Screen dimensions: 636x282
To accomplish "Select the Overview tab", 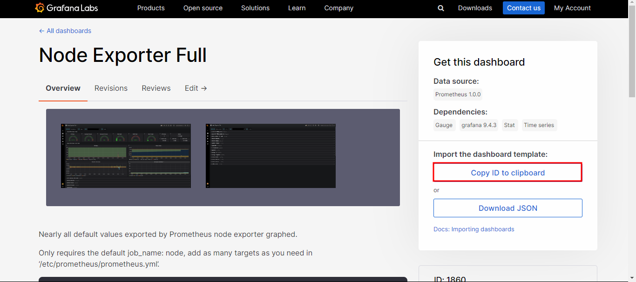I will coord(63,88).
